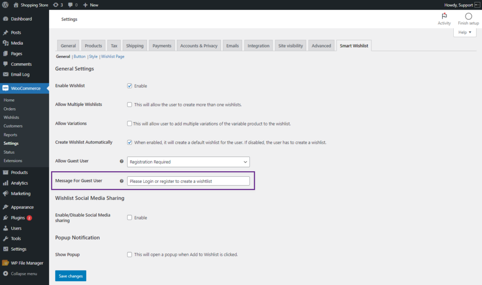
Task: Click the Dashboard gauge icon in sidebar
Action: tap(6, 19)
